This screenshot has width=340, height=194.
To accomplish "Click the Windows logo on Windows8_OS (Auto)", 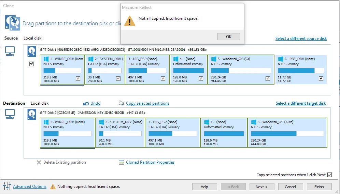I will 254,122.
